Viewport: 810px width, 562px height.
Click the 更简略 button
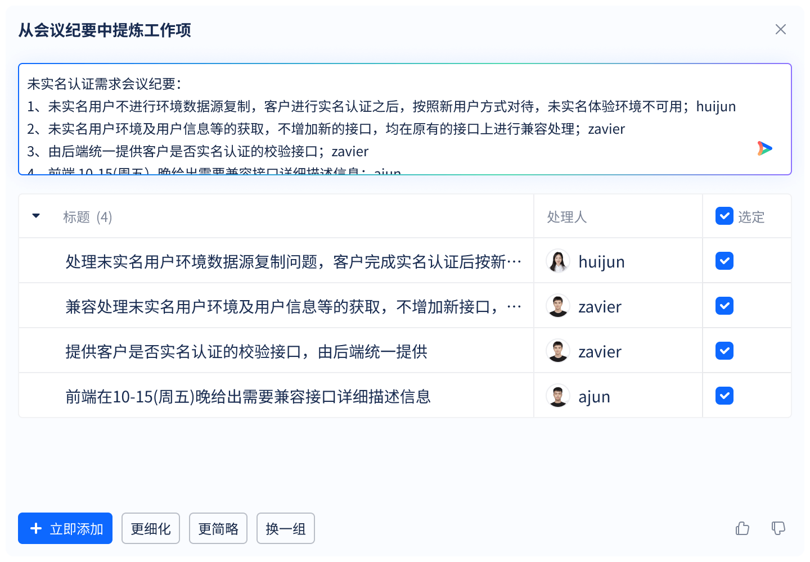pyautogui.click(x=218, y=528)
